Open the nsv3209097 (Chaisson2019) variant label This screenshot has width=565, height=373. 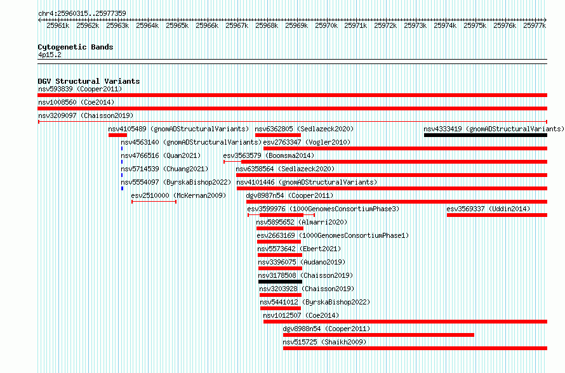[x=86, y=115]
